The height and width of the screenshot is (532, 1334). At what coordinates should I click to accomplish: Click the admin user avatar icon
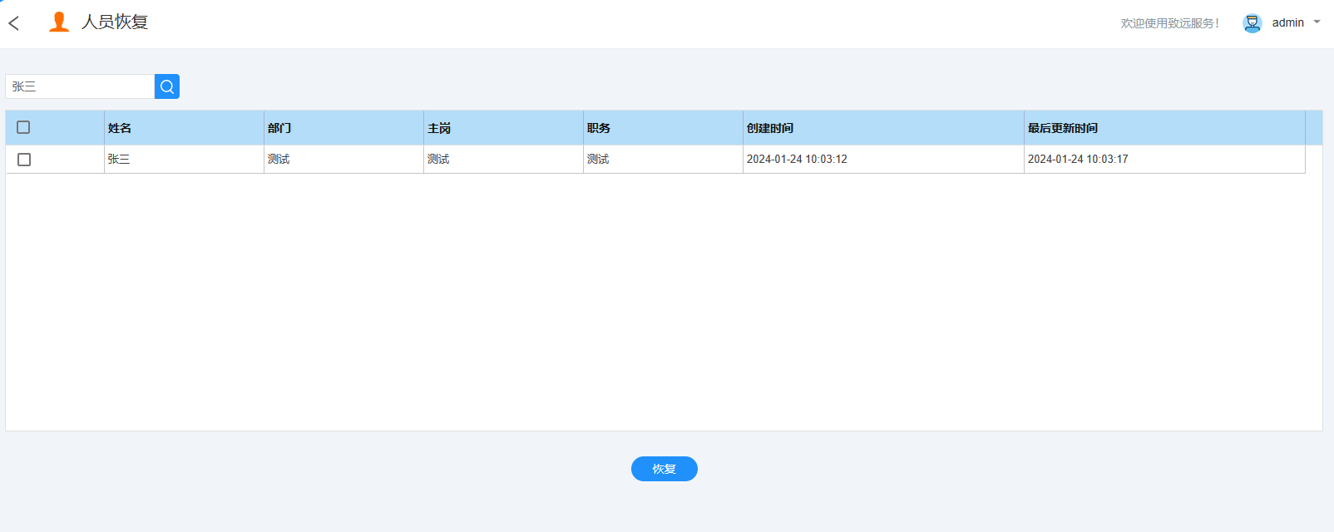(1252, 23)
